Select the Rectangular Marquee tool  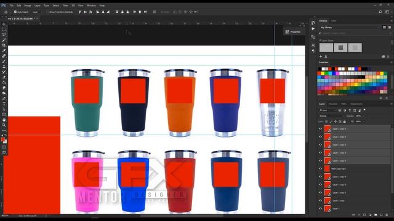(x=4, y=29)
